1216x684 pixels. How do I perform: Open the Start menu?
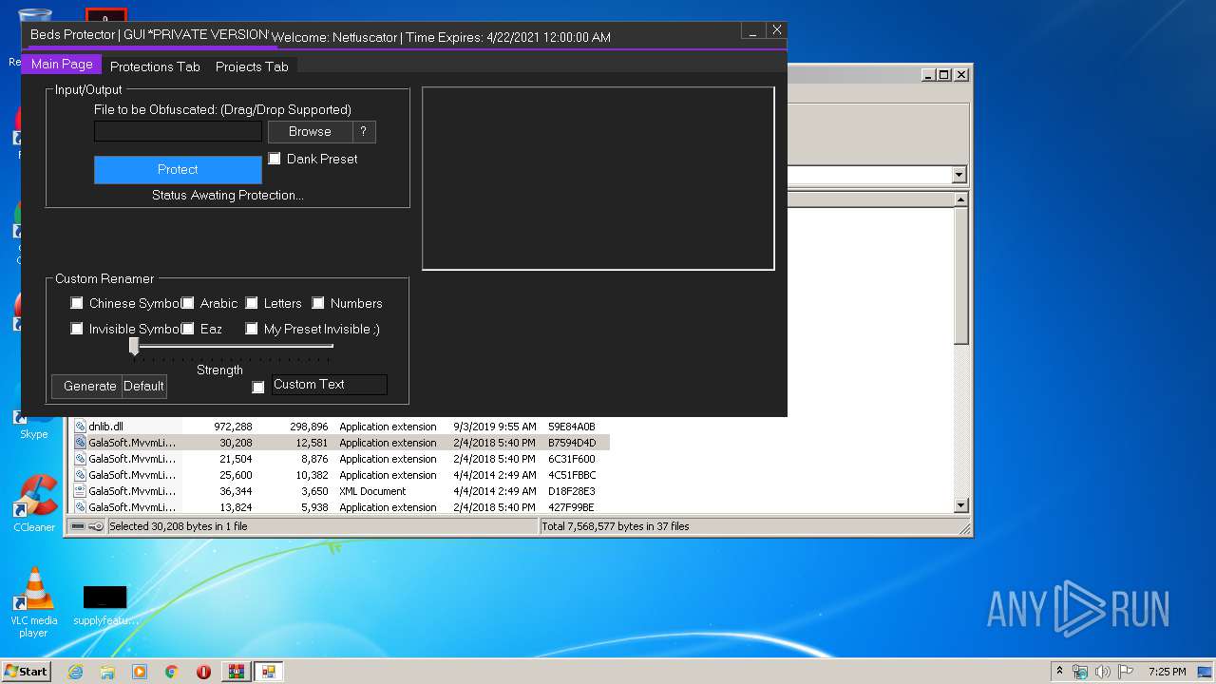coord(27,671)
